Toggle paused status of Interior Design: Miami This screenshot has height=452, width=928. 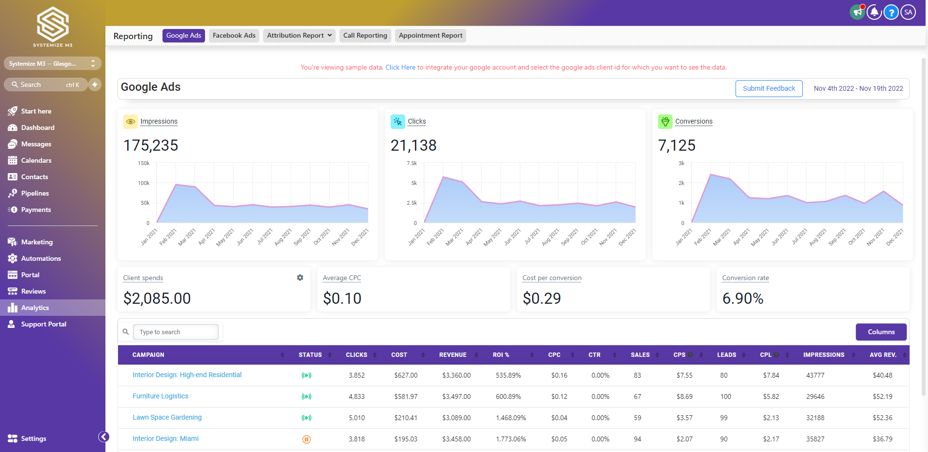point(306,439)
